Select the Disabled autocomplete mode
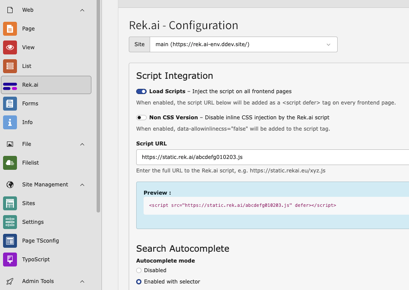 click(x=139, y=270)
